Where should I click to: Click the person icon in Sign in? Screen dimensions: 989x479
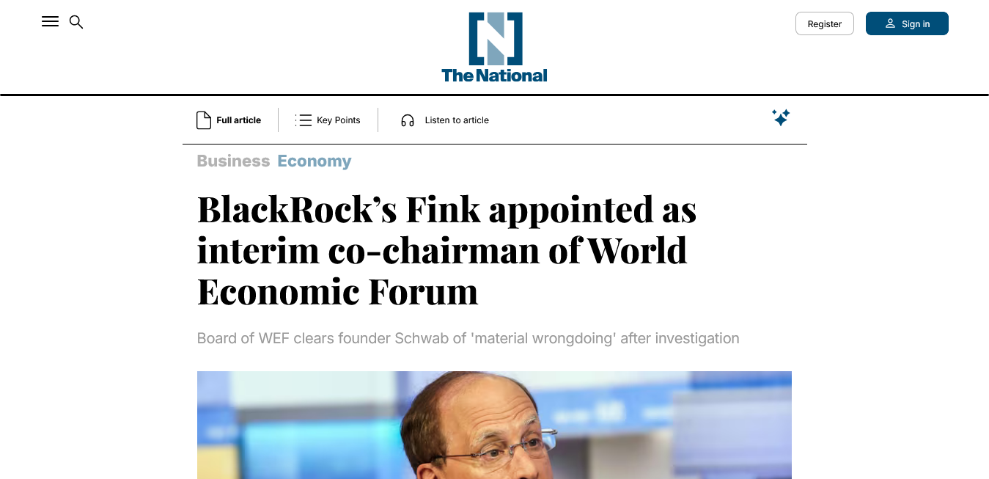pyautogui.click(x=890, y=23)
